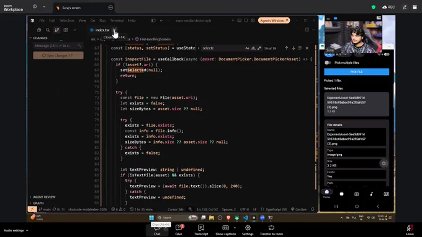The image size is (422, 237).
Task: Expand the captions options caret
Action: tap(235, 228)
